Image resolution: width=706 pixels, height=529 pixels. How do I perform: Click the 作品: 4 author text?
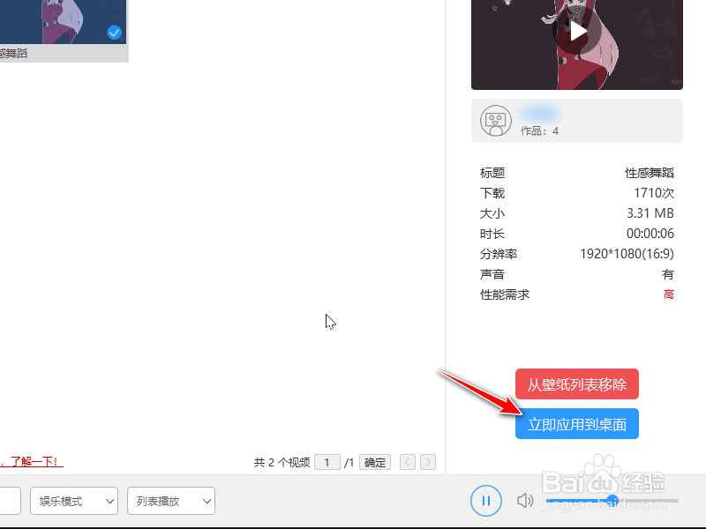click(539, 130)
